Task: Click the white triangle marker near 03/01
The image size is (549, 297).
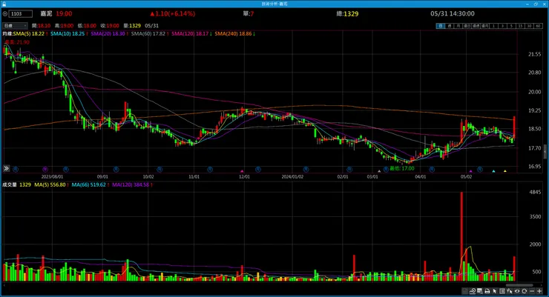Action: click(x=379, y=171)
